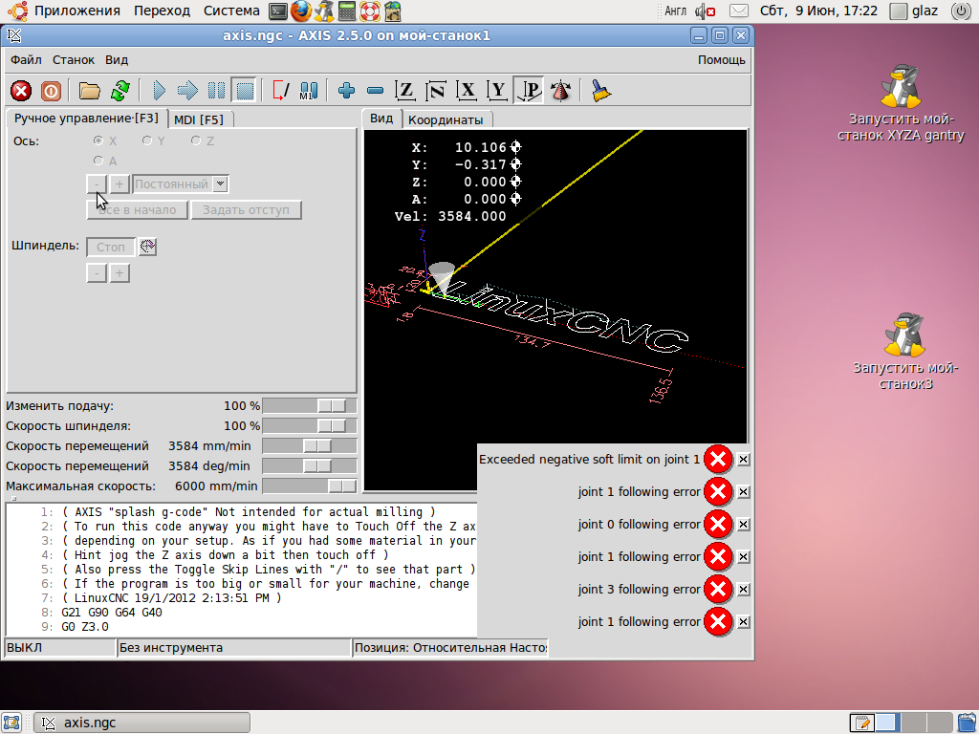Increase spindle speed with plus button
979x734 pixels.
click(120, 273)
